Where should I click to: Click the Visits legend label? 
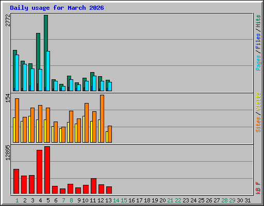point(258,101)
